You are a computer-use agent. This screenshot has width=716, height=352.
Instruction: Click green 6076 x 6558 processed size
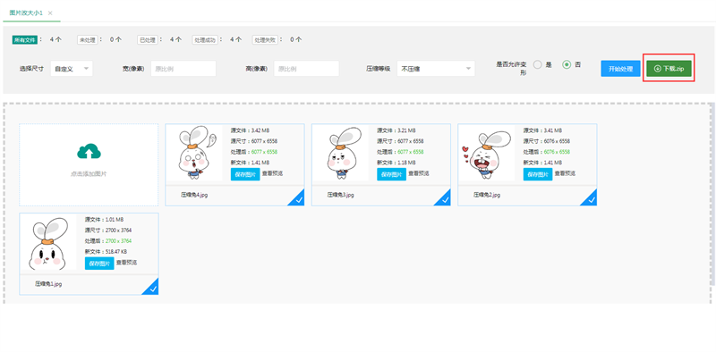(x=557, y=152)
